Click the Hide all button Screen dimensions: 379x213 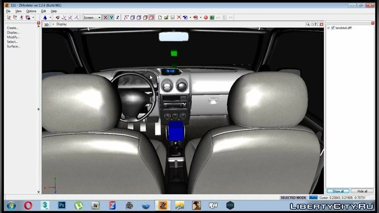point(362,191)
